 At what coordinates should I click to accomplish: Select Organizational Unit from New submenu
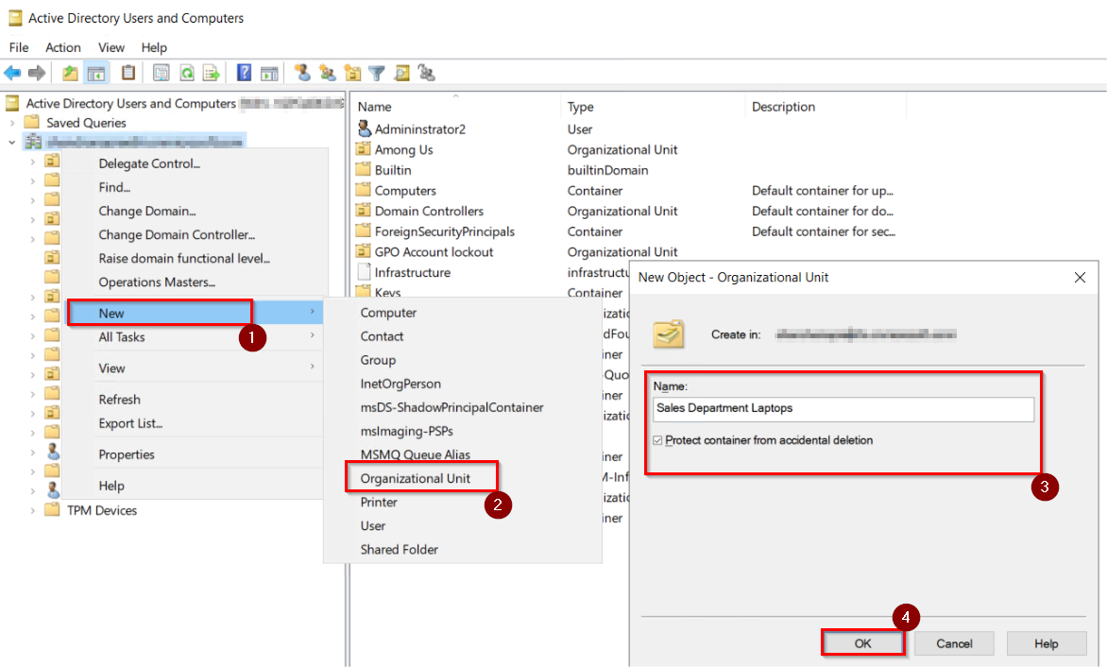click(x=415, y=478)
